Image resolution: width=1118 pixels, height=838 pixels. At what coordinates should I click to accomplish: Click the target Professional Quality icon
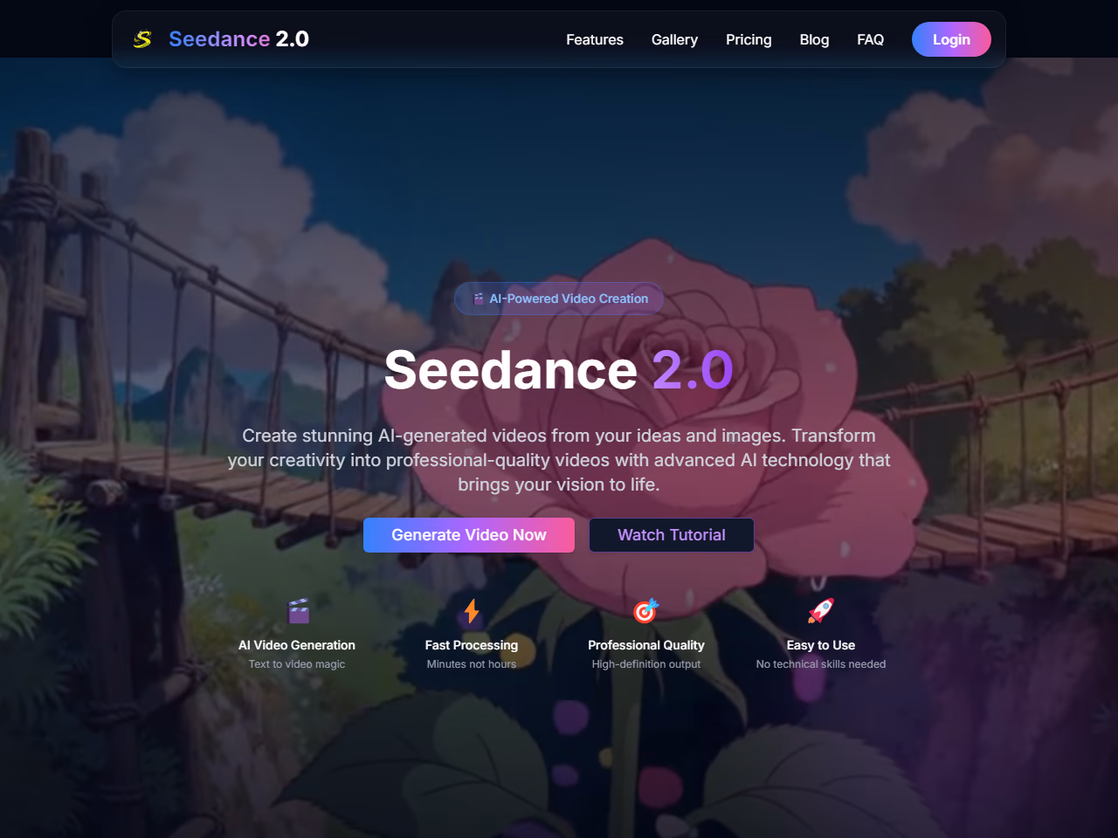(645, 611)
